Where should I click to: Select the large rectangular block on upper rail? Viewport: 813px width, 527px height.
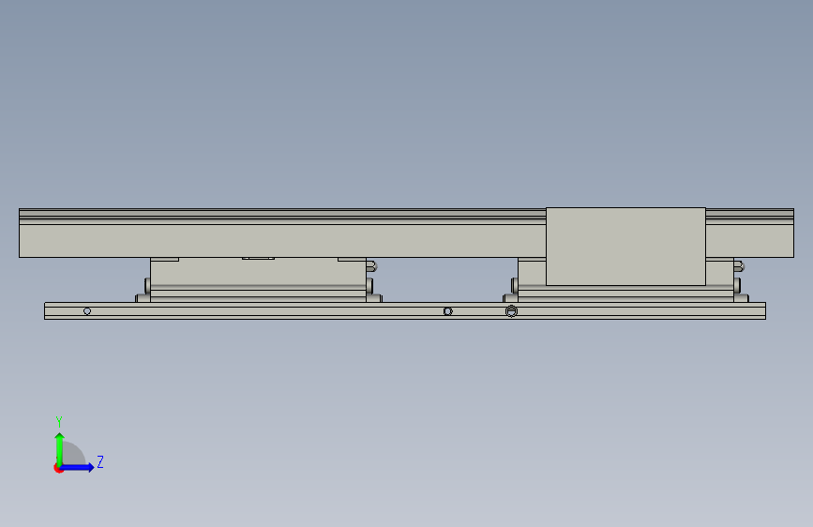coord(625,247)
